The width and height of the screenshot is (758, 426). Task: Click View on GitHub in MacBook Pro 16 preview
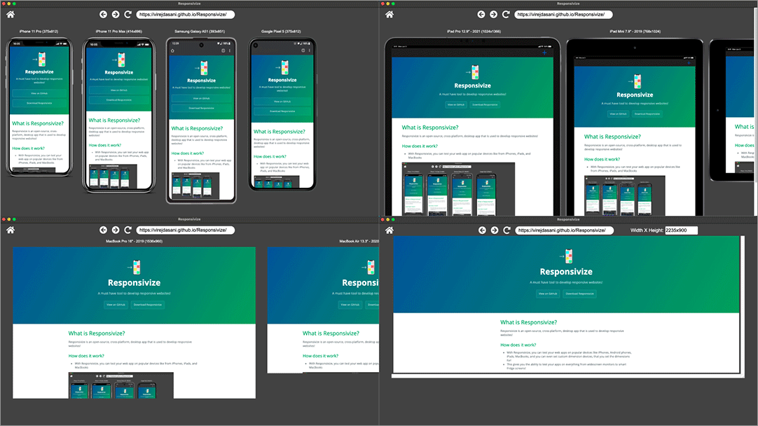pos(116,305)
